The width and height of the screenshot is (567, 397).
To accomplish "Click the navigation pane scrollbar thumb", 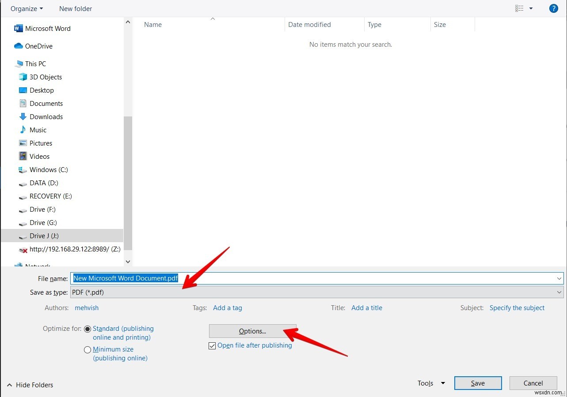I will 128,183.
